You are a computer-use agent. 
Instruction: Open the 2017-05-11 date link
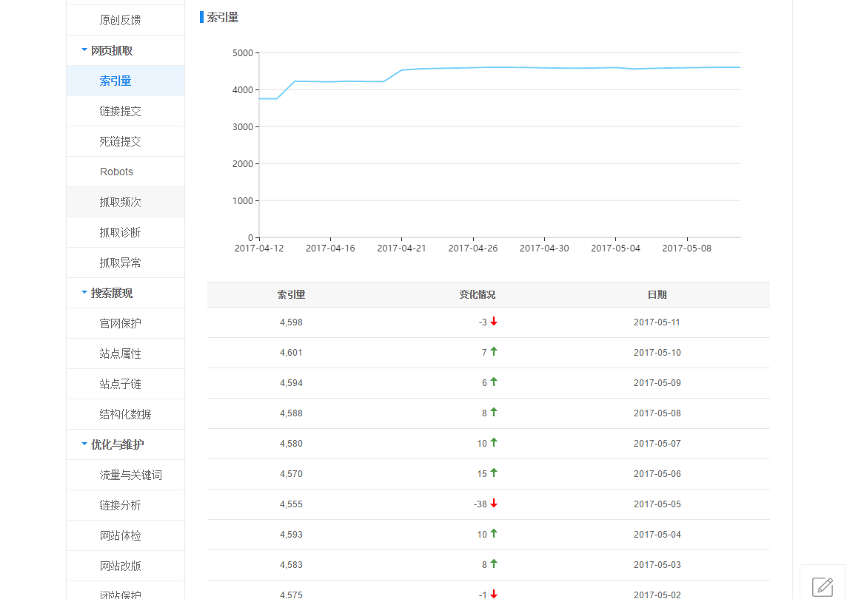(657, 322)
